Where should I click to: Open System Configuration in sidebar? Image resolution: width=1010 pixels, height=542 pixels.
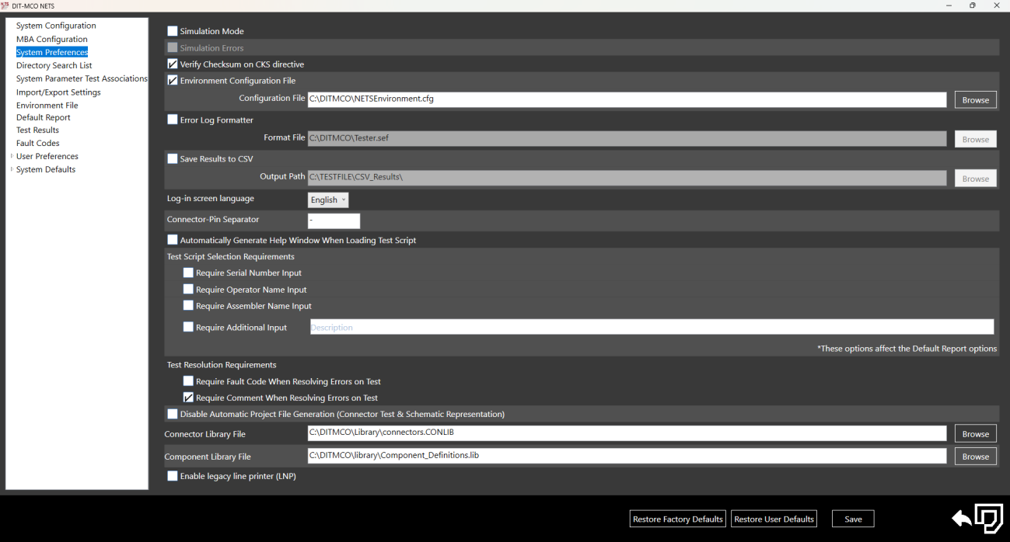point(56,26)
